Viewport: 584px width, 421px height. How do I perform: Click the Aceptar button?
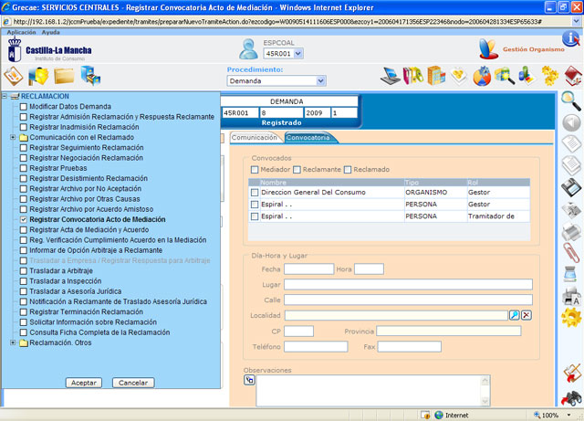click(x=84, y=383)
